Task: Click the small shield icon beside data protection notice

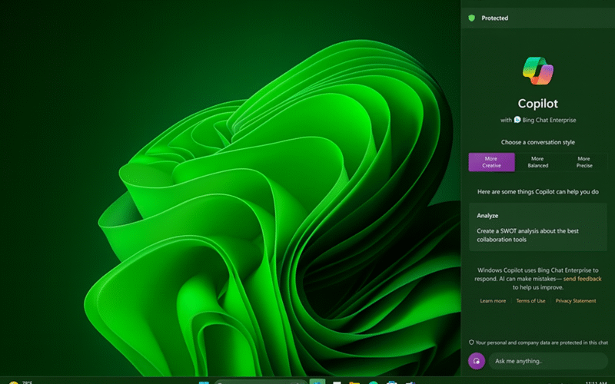Action: point(471,343)
